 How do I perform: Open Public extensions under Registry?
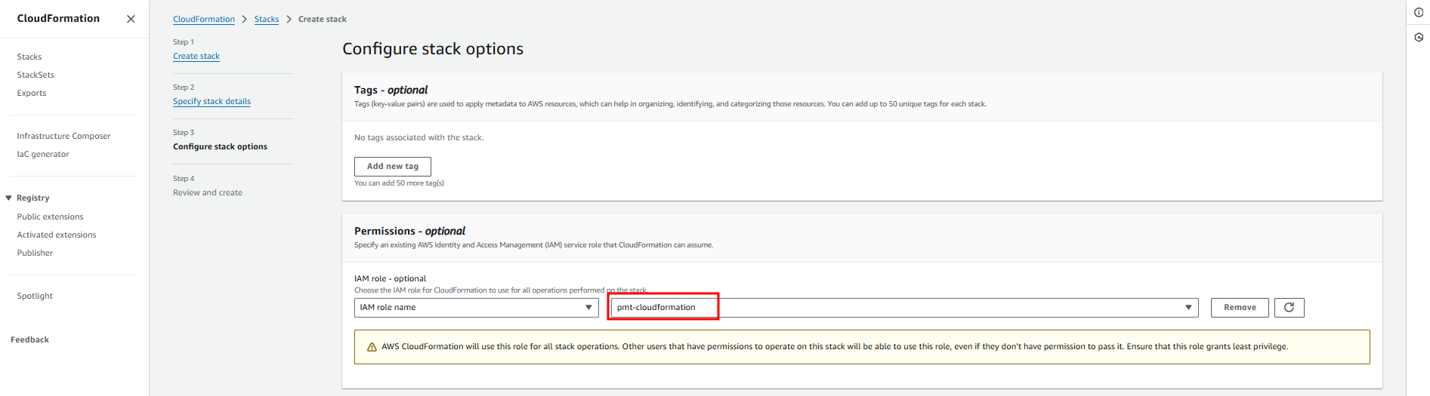point(50,217)
